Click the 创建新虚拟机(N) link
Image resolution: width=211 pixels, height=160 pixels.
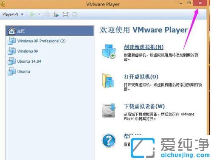click(x=143, y=47)
